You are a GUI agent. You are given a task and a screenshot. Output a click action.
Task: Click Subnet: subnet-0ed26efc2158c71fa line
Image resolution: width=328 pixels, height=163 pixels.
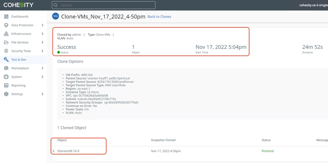(91, 99)
